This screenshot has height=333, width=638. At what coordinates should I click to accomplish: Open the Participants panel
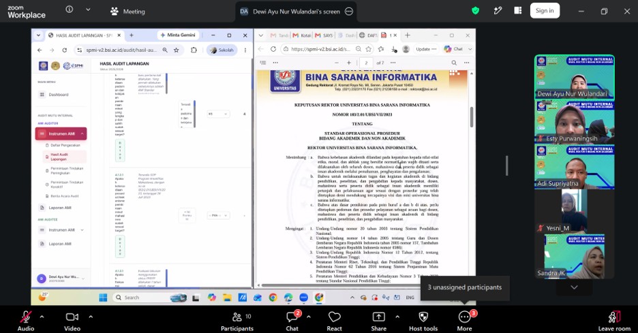[x=237, y=321]
